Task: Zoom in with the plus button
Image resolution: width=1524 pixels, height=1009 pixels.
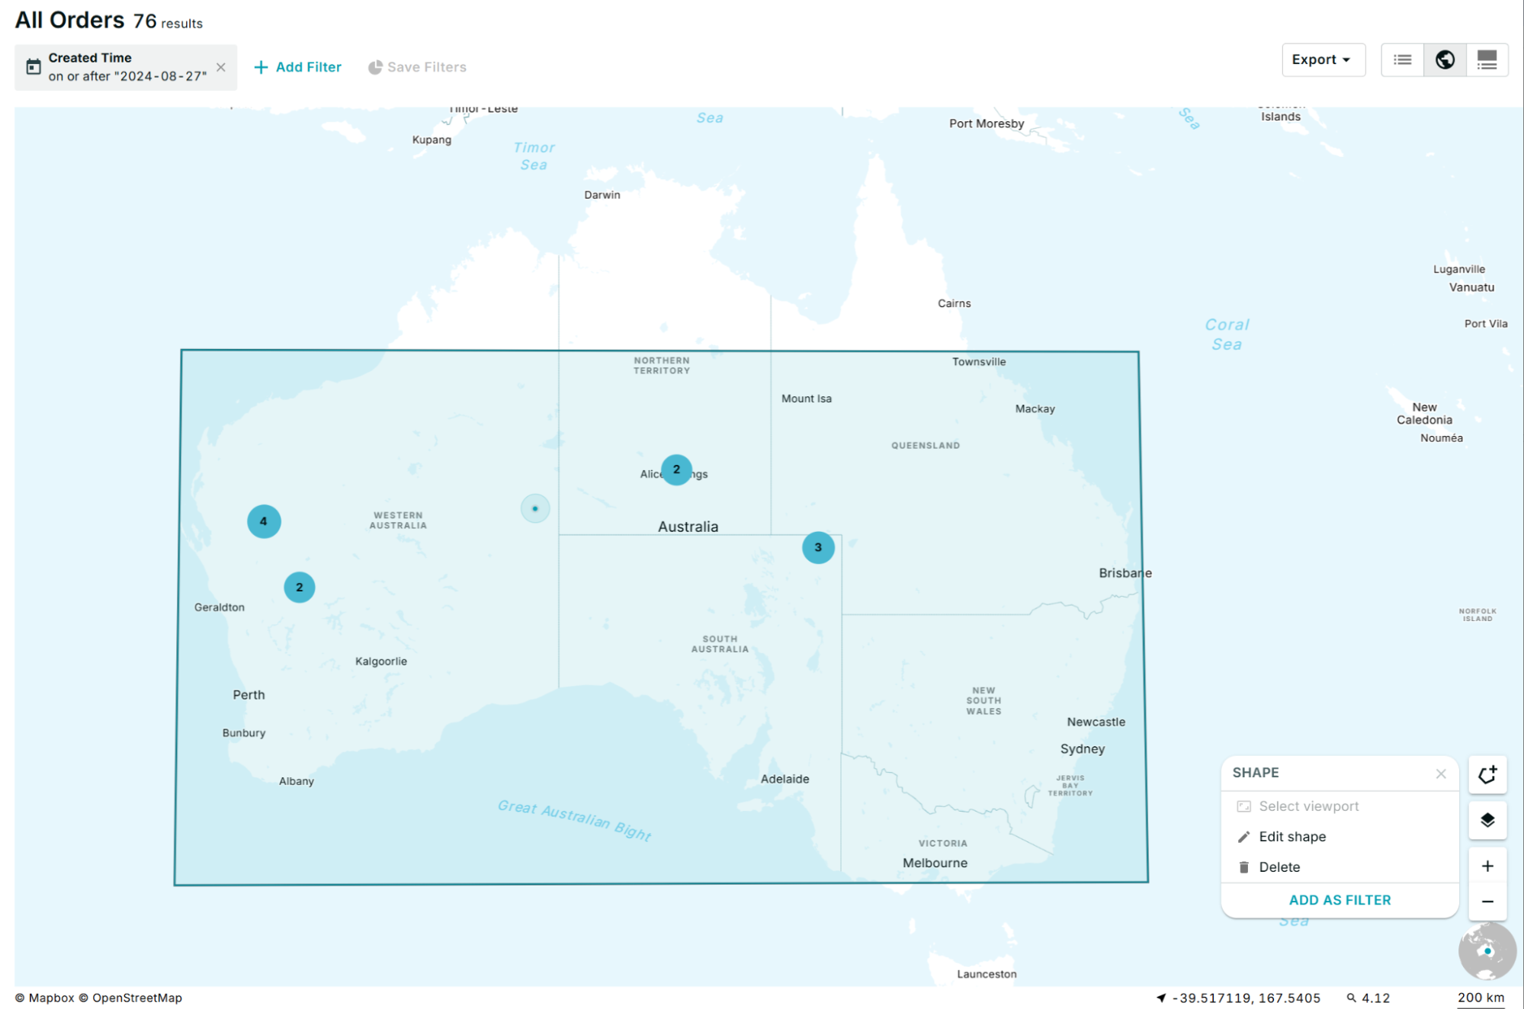Action: tap(1487, 866)
